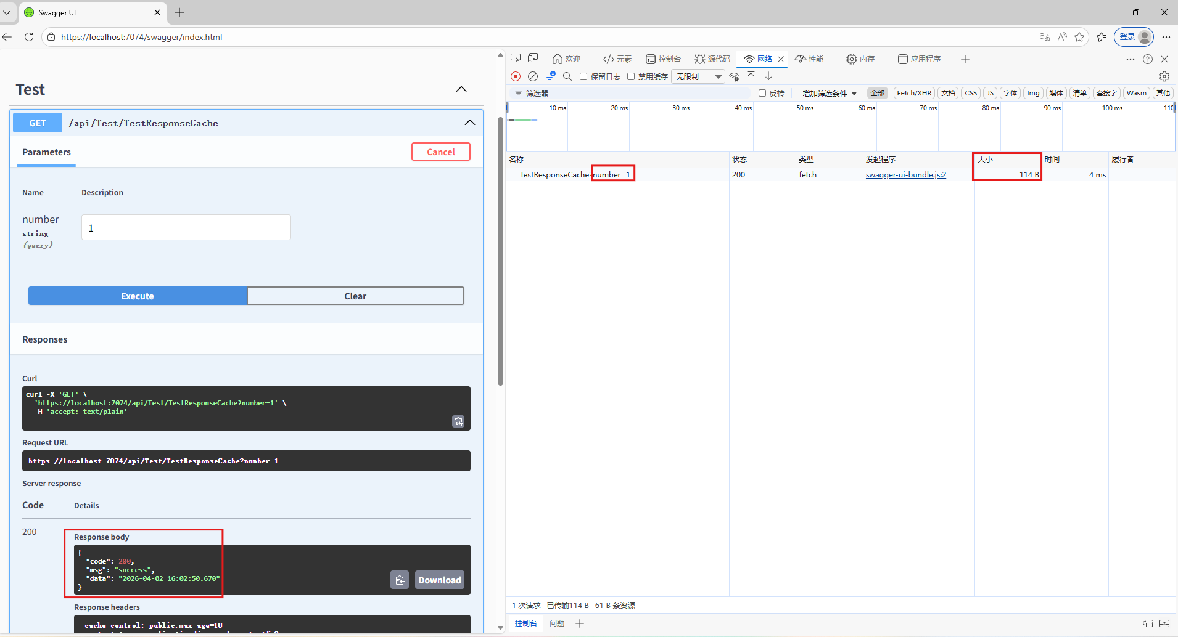1178x637 pixels.
Task: Click the Swagger page vertical scrollbar
Action: 500,246
